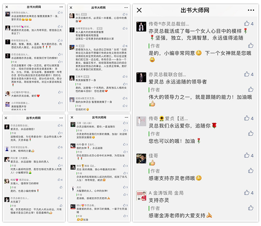
Task: Open A金涛饭局 red avatar
Action: tap(141, 196)
